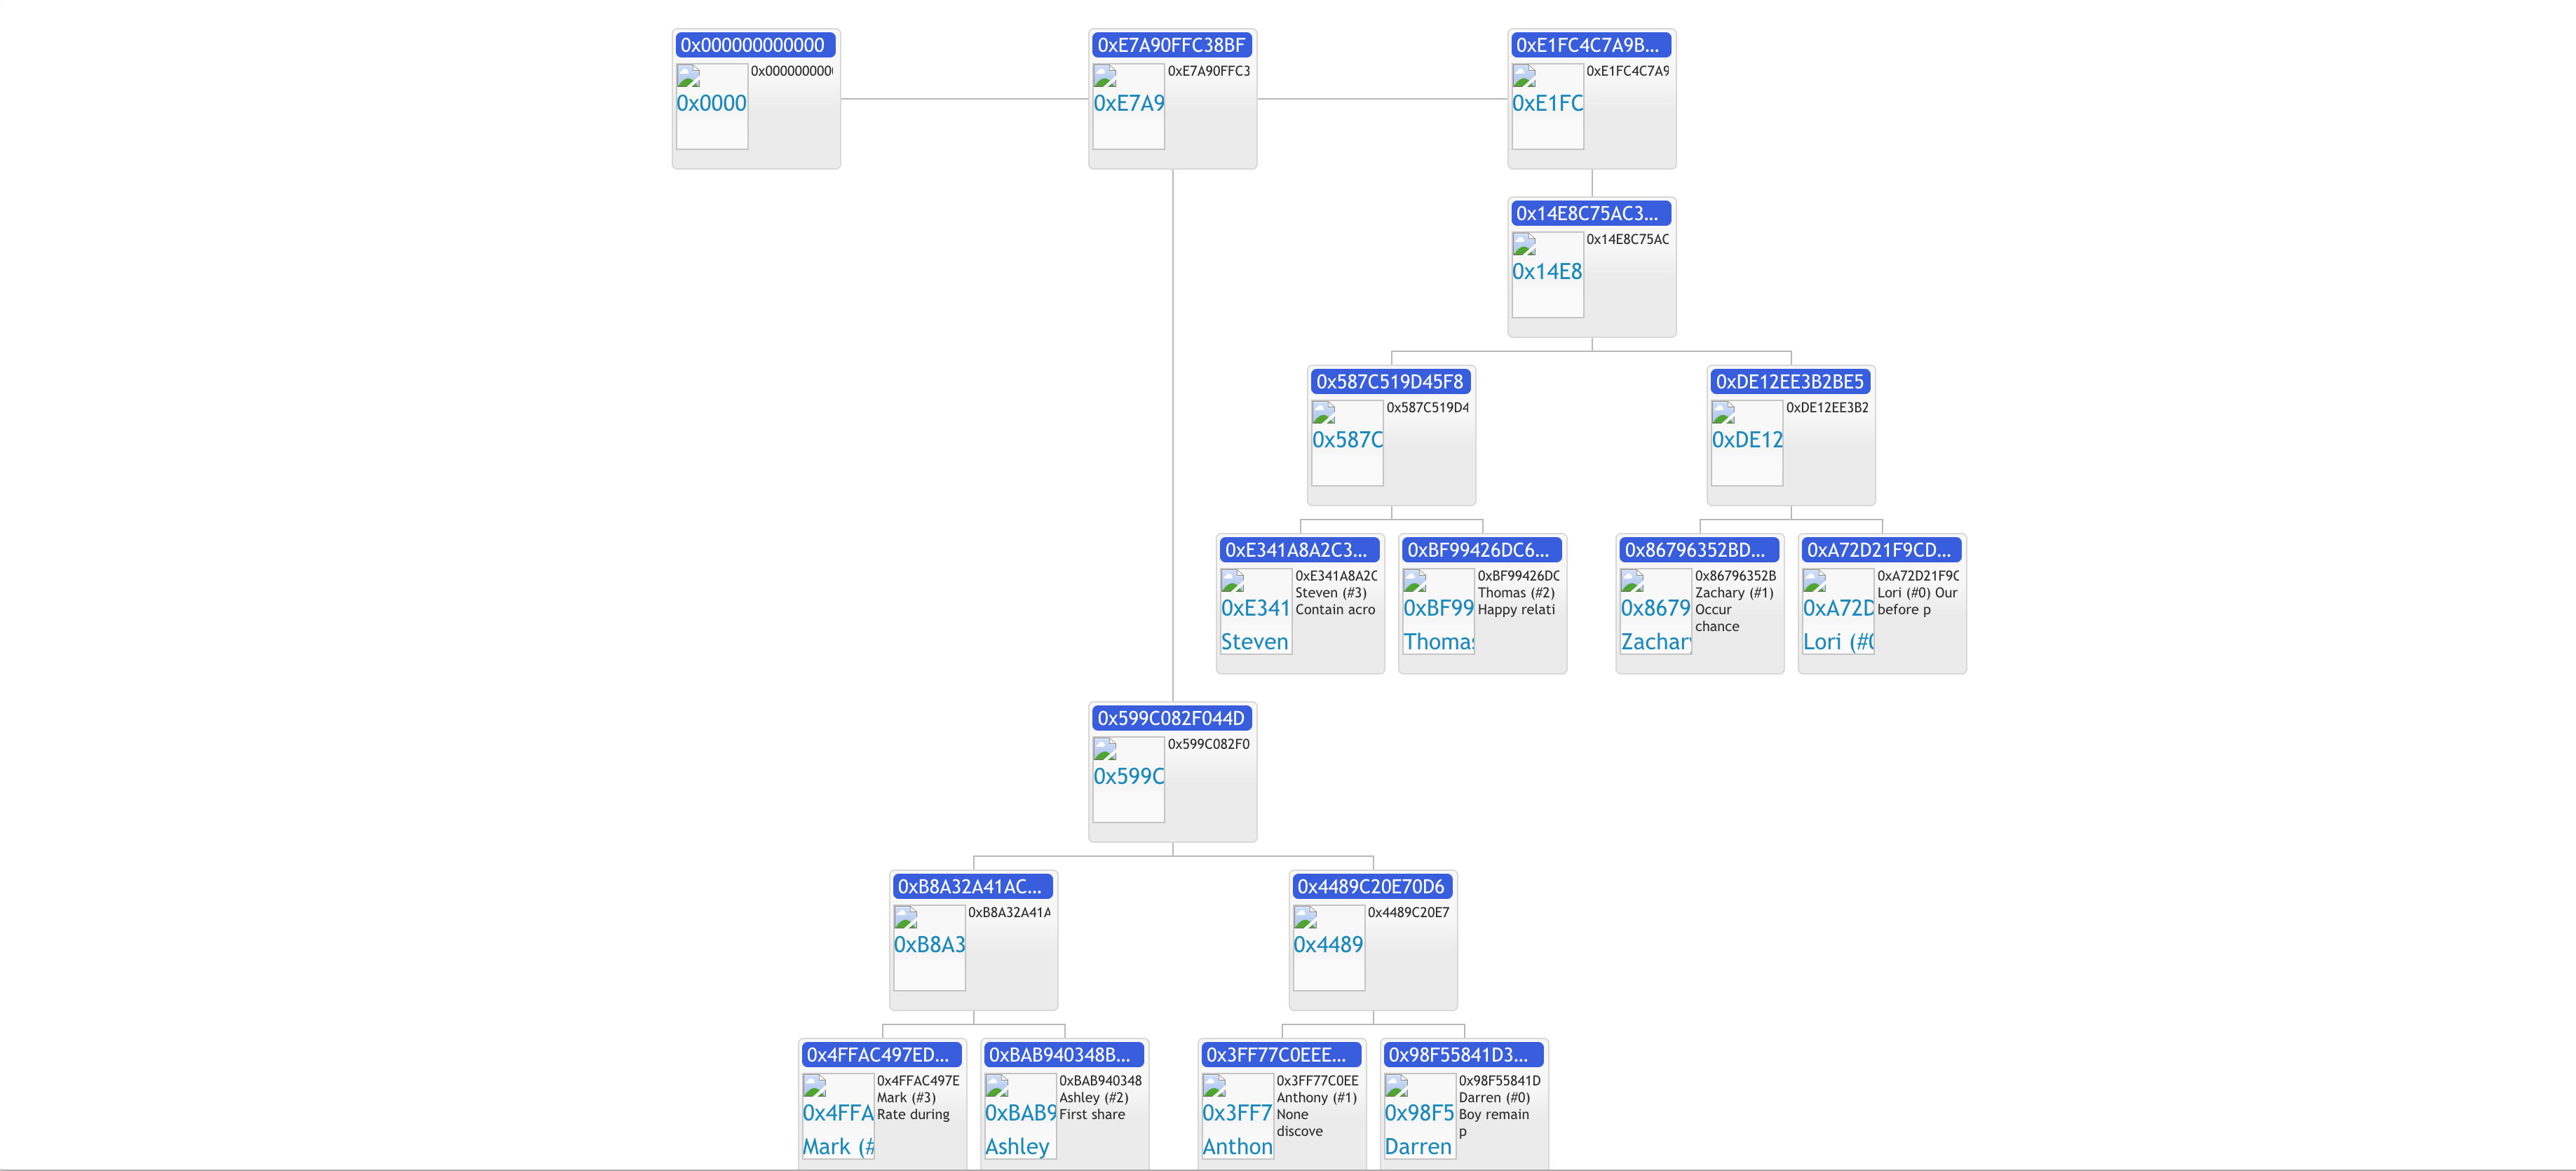Click the image icon in node 0x587C519D45F8

pyautogui.click(x=1324, y=412)
